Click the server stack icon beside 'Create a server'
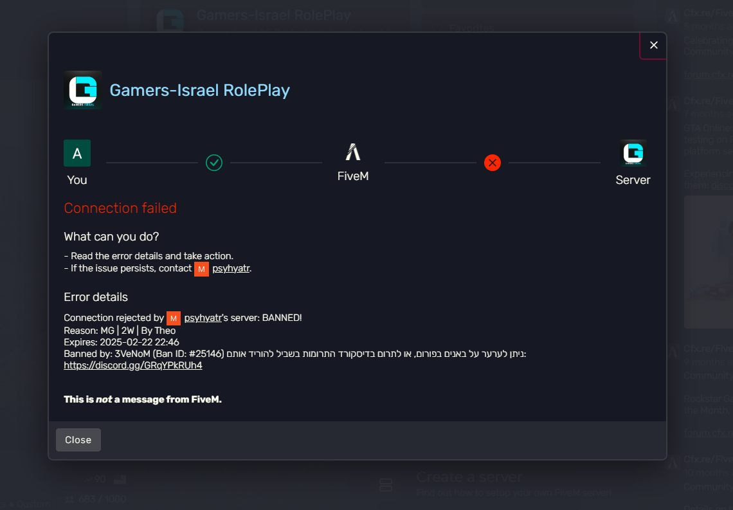This screenshot has width=733, height=510. click(386, 485)
